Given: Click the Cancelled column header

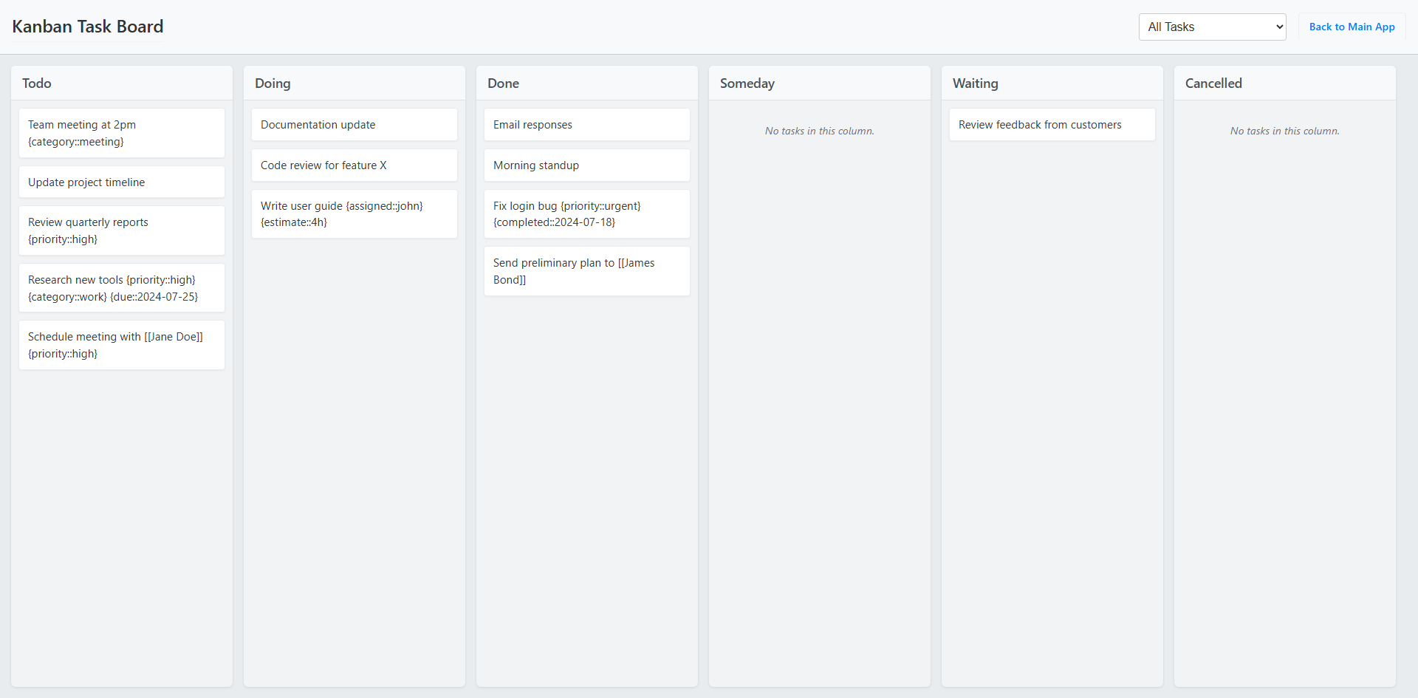Looking at the screenshot, I should click(1213, 83).
